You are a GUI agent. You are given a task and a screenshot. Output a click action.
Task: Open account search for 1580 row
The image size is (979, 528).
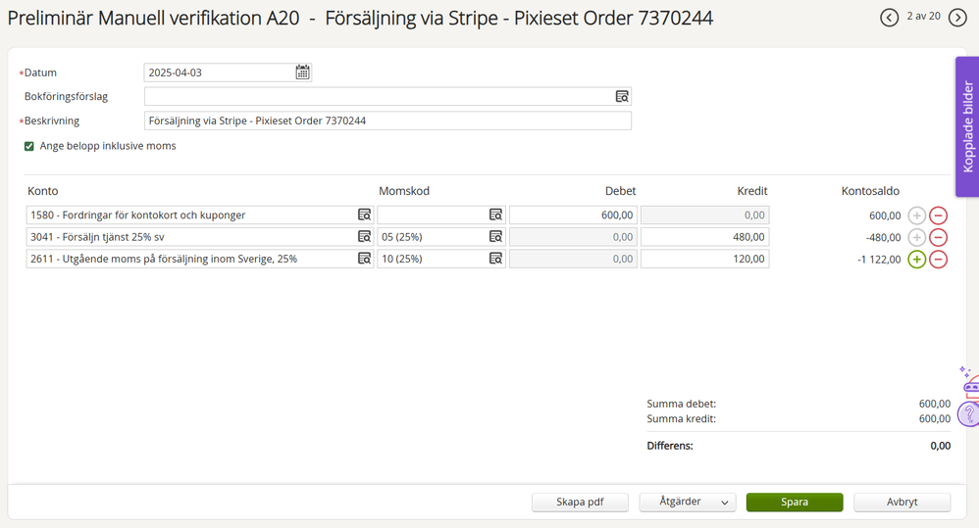tap(364, 215)
